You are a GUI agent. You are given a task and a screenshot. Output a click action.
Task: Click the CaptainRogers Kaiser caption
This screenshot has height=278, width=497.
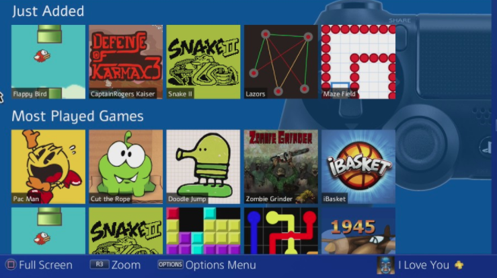click(122, 94)
